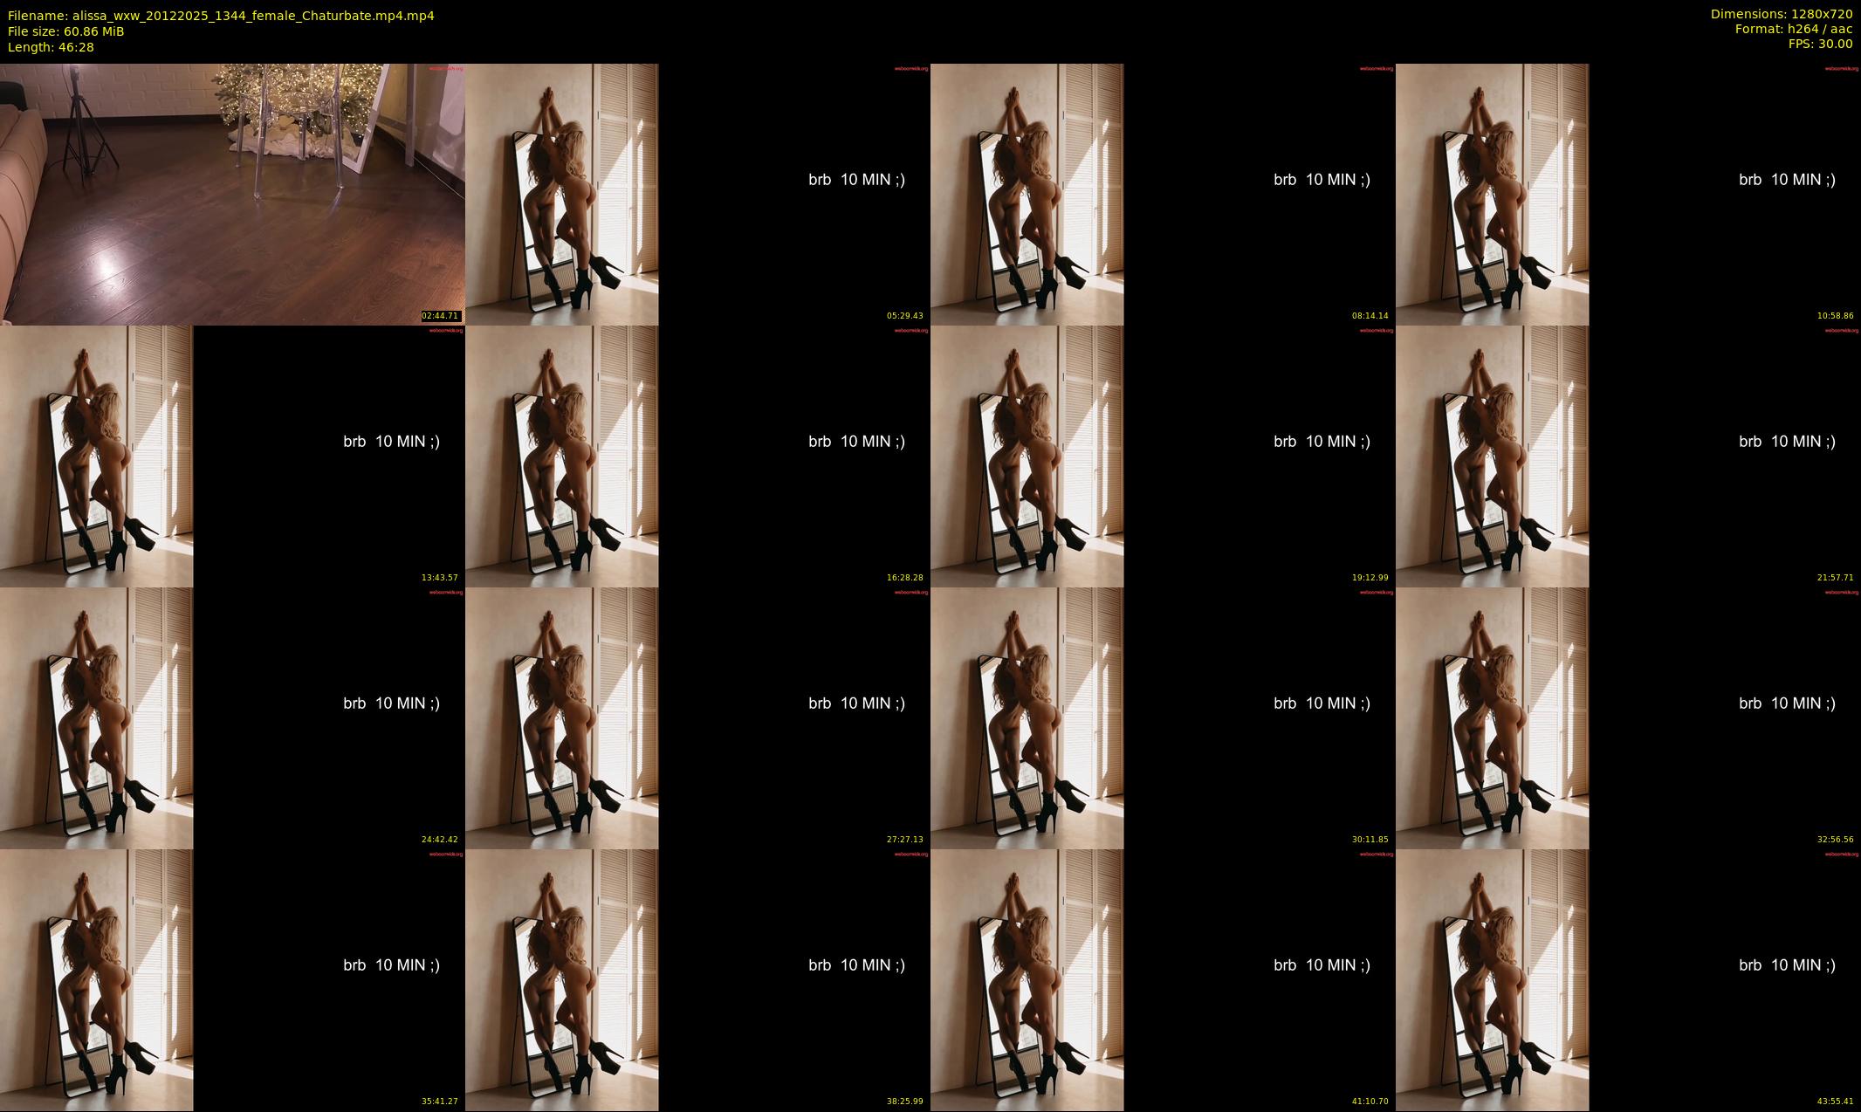Image resolution: width=1861 pixels, height=1112 pixels.
Task: Click the frame at 16:28.28
Action: pyautogui.click(x=697, y=456)
